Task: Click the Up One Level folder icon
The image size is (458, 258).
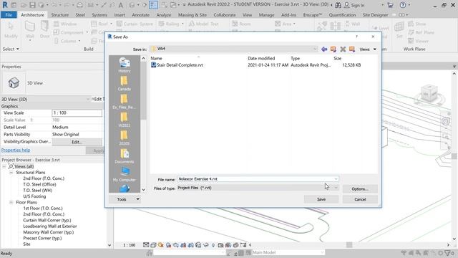Action: pos(333,49)
